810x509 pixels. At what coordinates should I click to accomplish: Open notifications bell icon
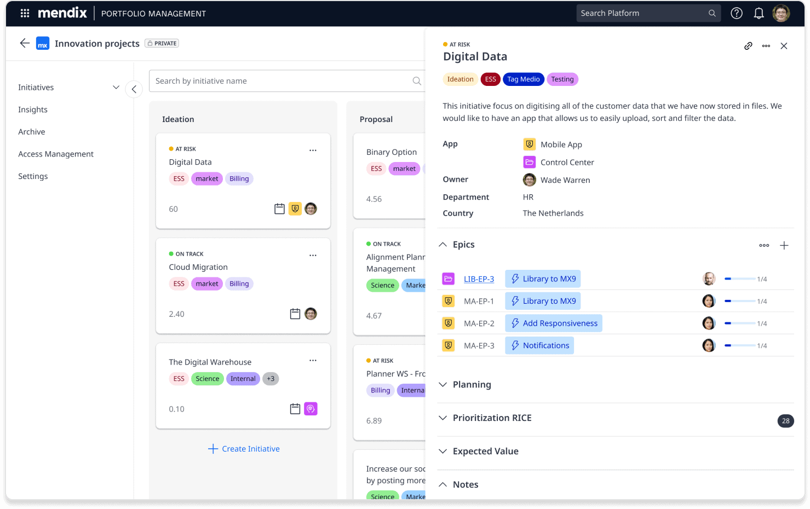[759, 13]
